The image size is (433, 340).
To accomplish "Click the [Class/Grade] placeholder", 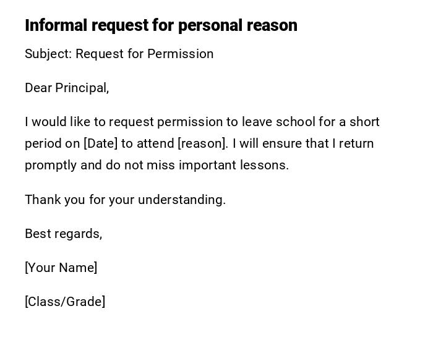I will 65,302.
